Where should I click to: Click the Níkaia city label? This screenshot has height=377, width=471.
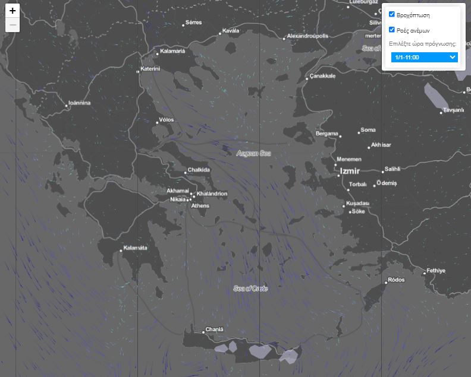pyautogui.click(x=178, y=199)
